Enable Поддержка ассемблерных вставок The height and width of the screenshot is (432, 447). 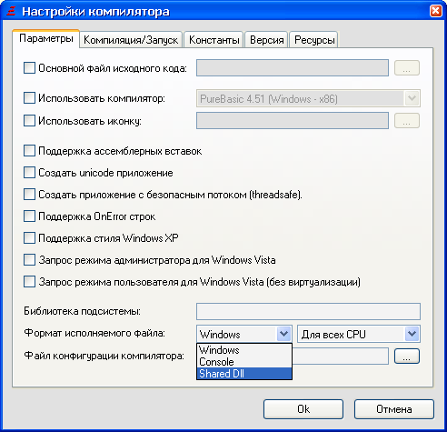[29, 151]
